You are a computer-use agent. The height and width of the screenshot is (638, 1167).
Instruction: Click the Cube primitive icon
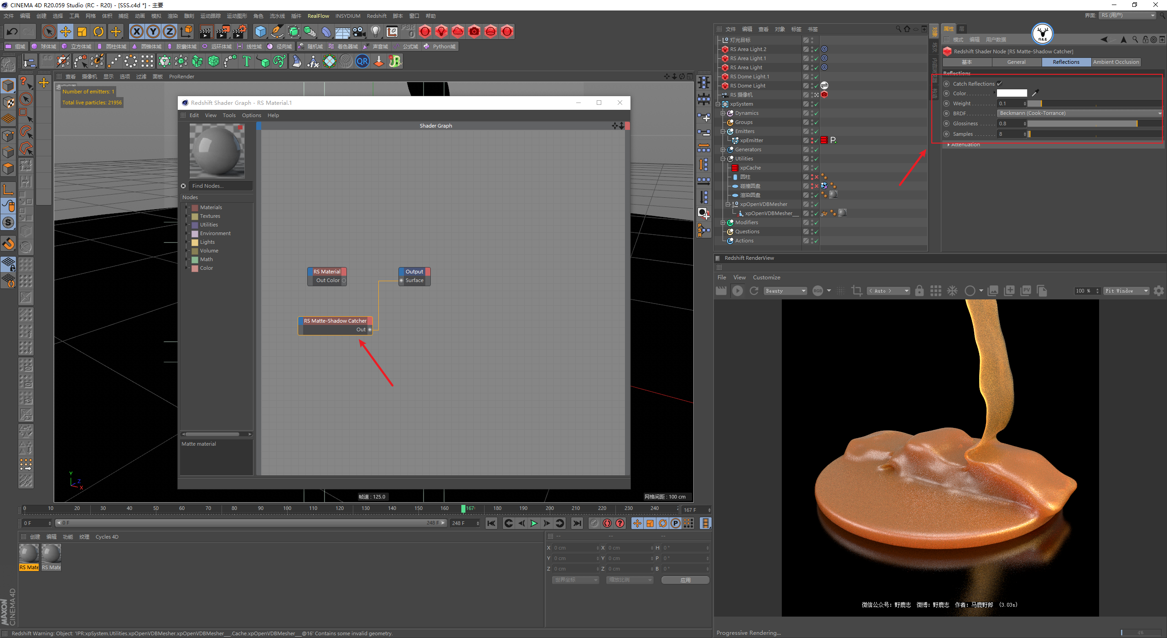coord(260,31)
